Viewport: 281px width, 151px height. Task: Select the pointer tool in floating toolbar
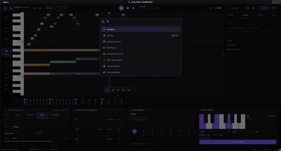coord(107,90)
